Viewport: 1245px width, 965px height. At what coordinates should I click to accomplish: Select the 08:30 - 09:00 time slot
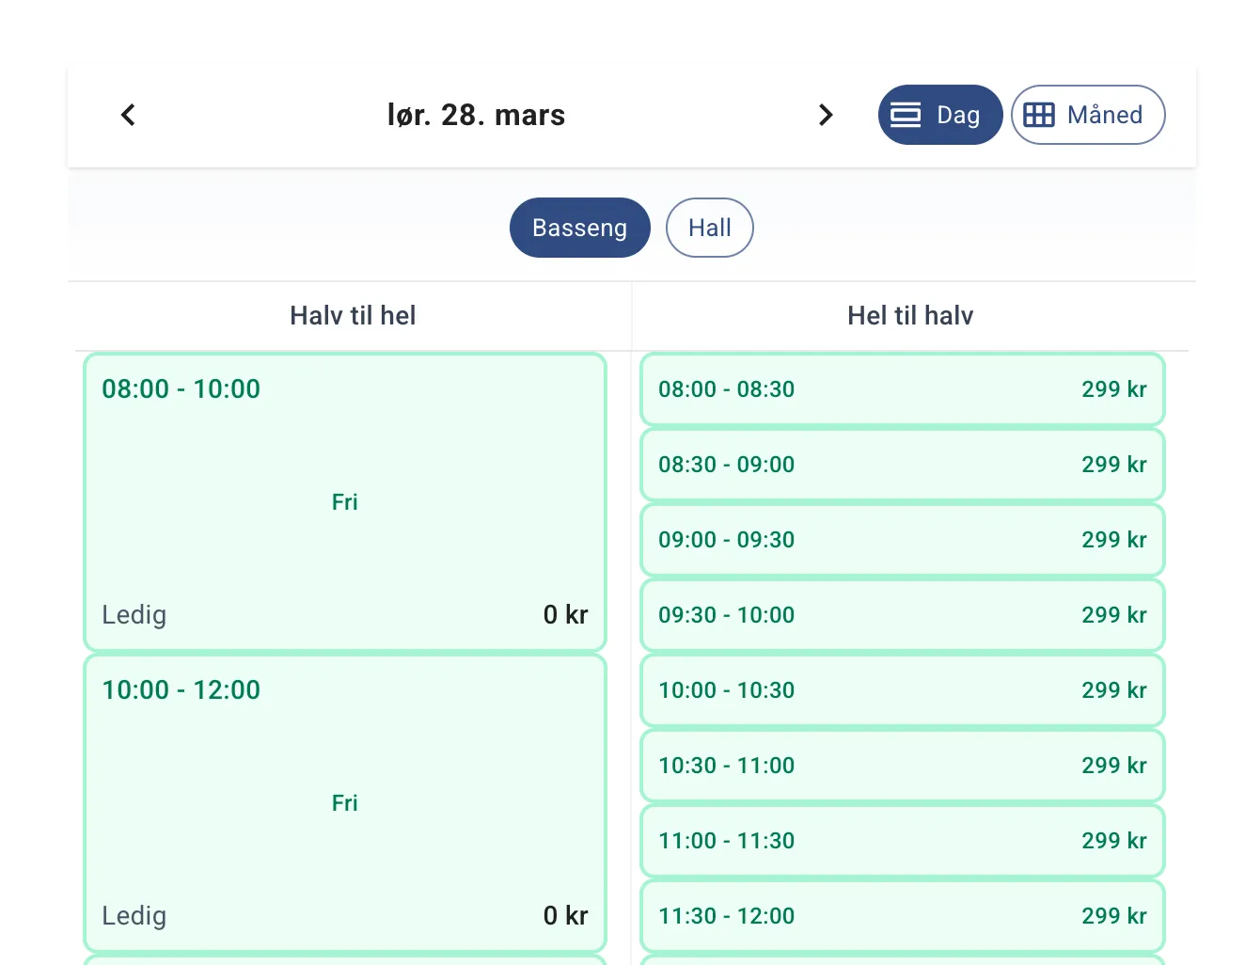[x=902, y=465]
